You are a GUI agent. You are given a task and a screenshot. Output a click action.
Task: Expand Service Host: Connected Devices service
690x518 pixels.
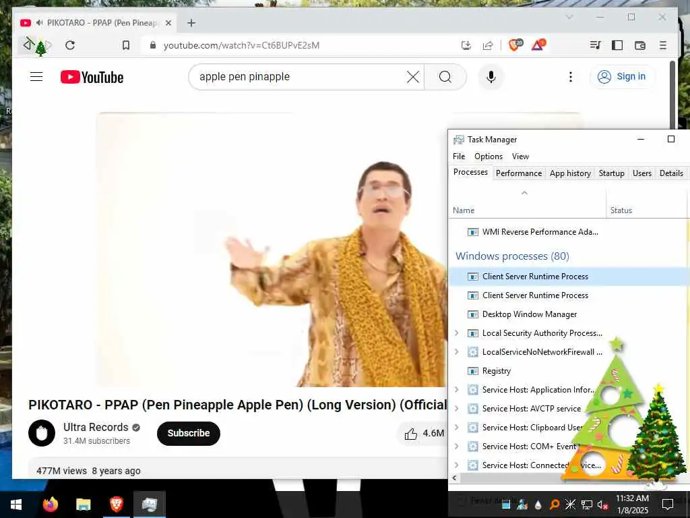pos(456,465)
